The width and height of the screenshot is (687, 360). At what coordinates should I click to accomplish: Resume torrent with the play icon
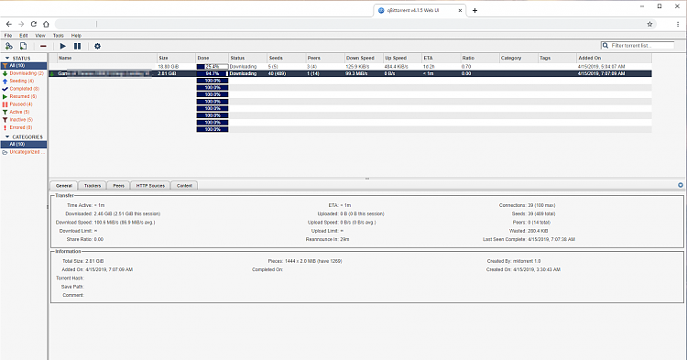click(x=62, y=46)
